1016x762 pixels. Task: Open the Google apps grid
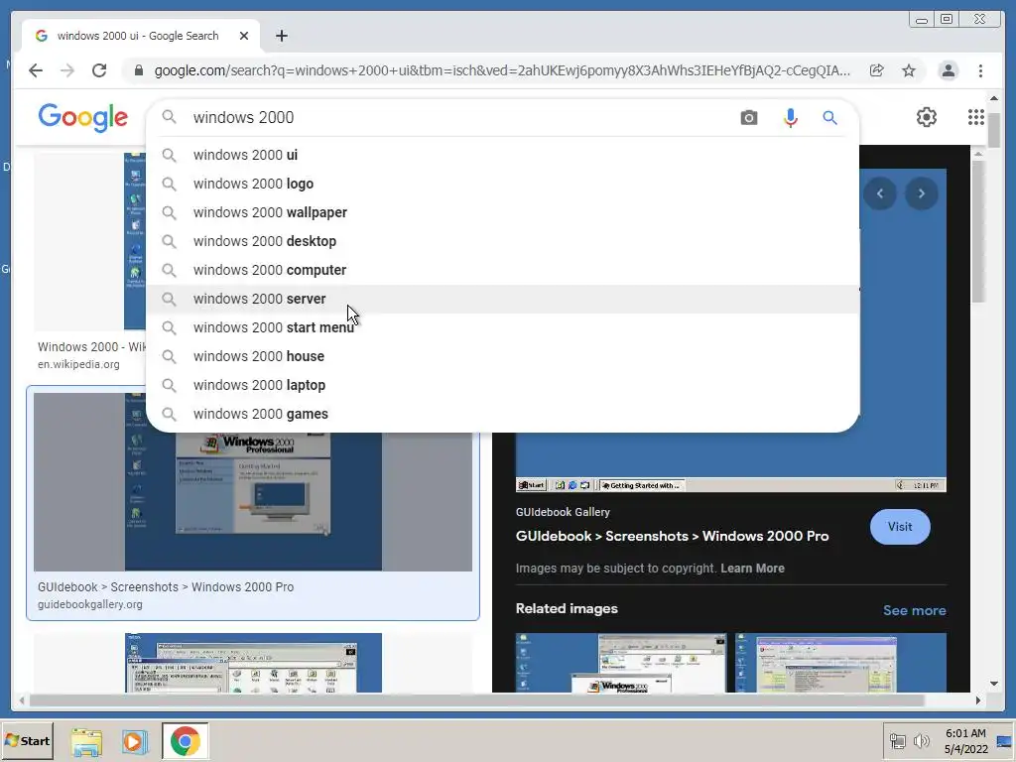[x=976, y=117]
